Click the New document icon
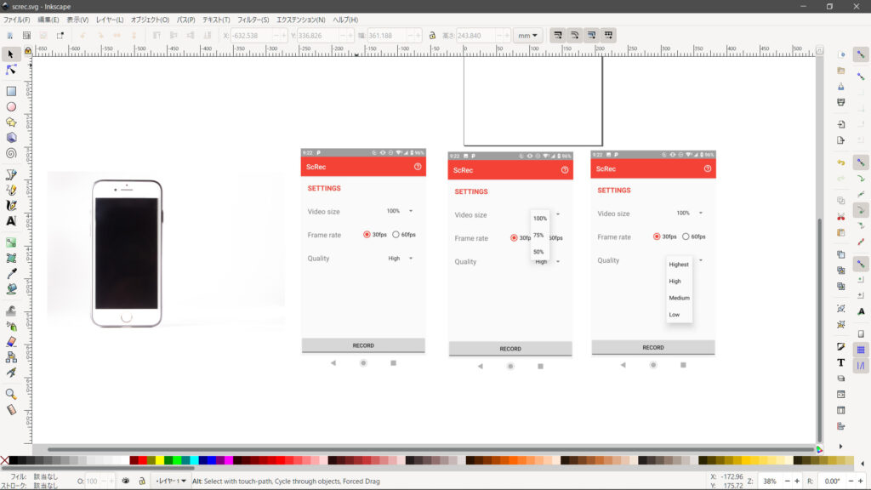This screenshot has height=490, width=871. 841,54
